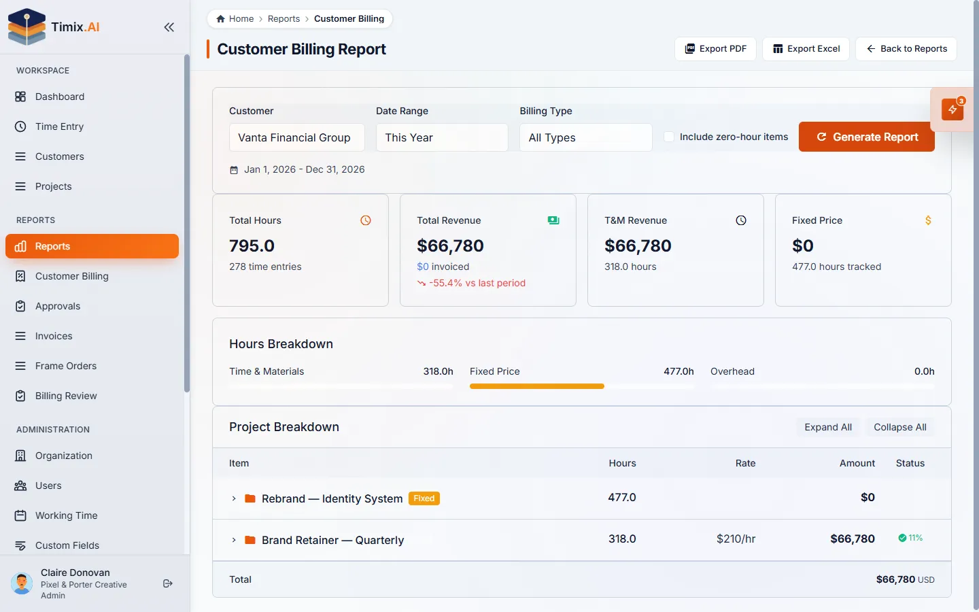Click the Fixed badge on Rebrand
Image resolution: width=979 pixels, height=612 pixels.
click(424, 498)
